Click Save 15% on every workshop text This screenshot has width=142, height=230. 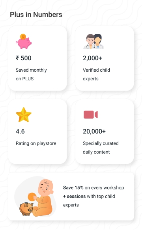click(93, 187)
